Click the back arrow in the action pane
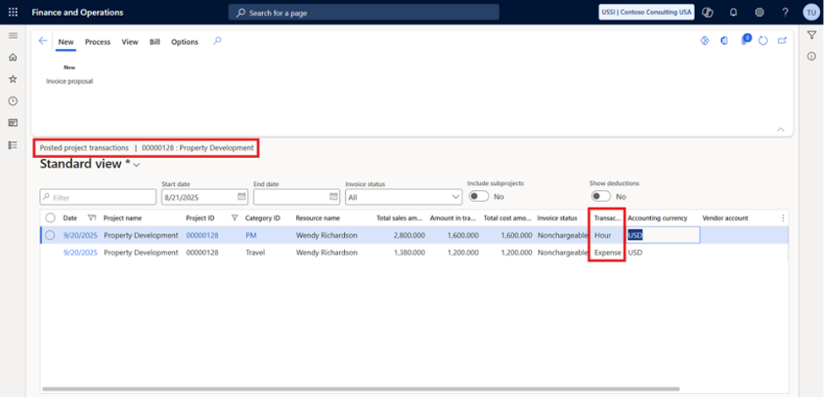This screenshot has width=826, height=399. coord(43,41)
